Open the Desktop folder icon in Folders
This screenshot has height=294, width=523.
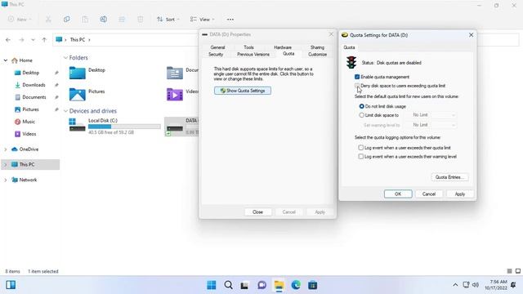[78, 73]
